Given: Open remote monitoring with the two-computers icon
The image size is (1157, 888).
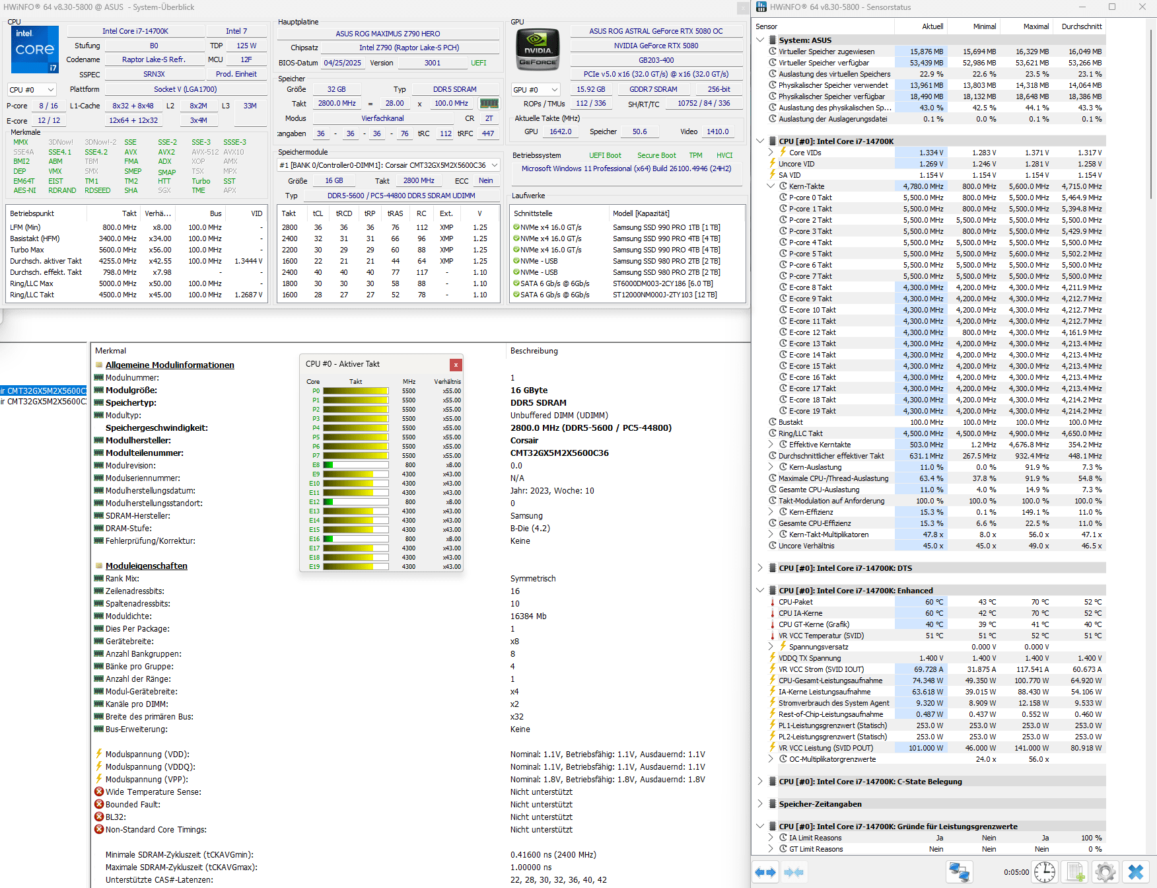Looking at the screenshot, I should (959, 872).
